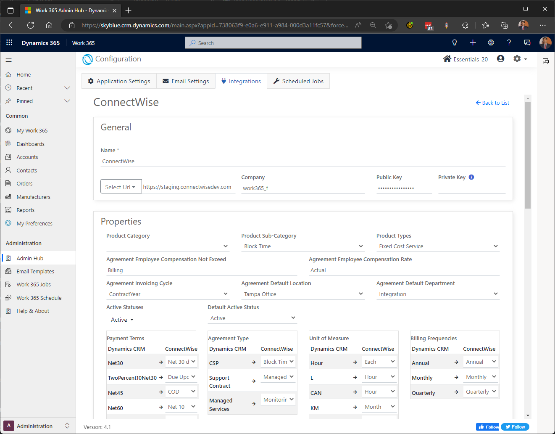
Task: Open the Dynamics 365 app launcher grid
Action: point(9,42)
